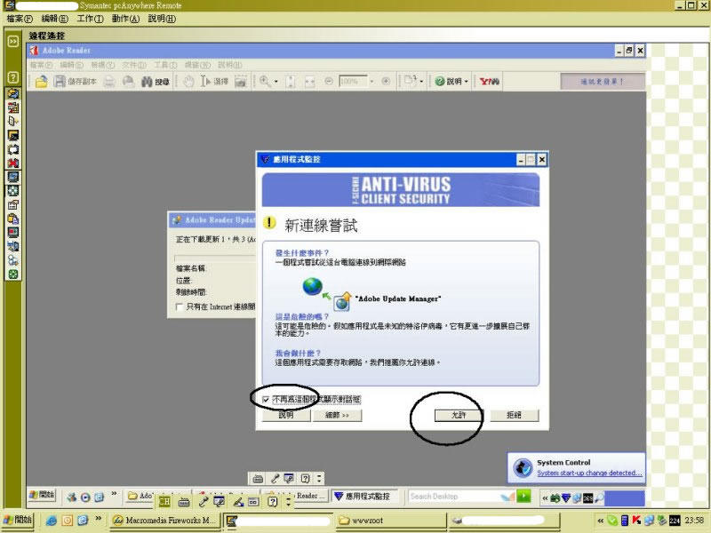Viewport: 711px width, 533px height.
Task: Click the red X icon in pcAnywhere sidebar
Action: coord(13,163)
